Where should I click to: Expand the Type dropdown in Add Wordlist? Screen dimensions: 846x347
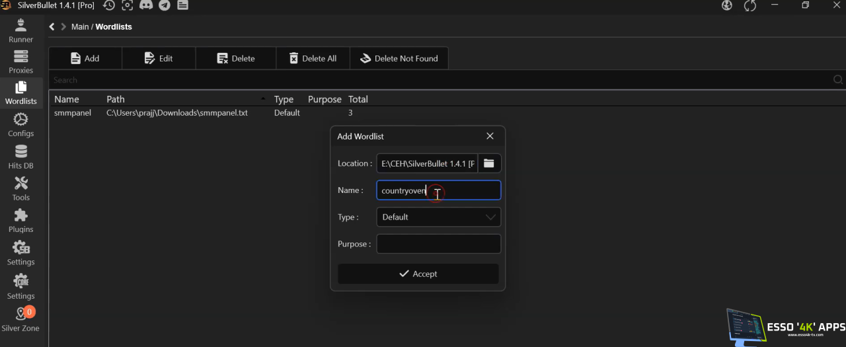pyautogui.click(x=438, y=217)
